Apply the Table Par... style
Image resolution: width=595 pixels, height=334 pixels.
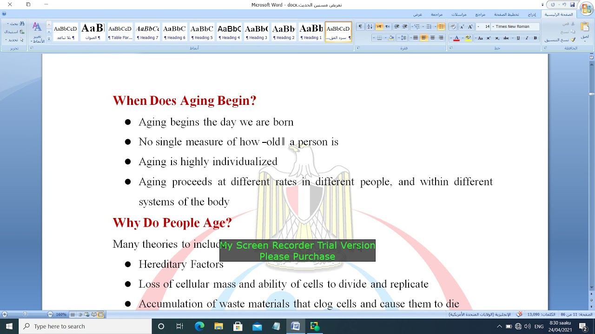tap(120, 32)
